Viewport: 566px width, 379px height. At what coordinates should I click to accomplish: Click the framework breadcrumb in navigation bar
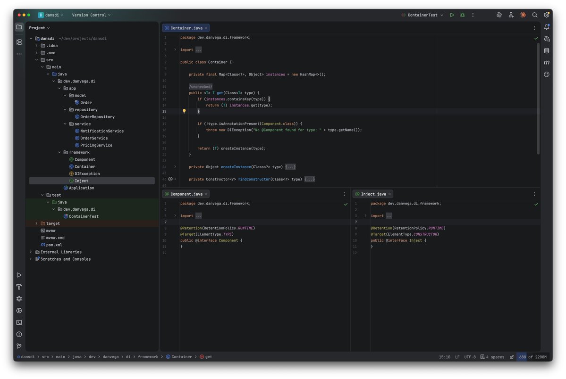pyautogui.click(x=148, y=357)
